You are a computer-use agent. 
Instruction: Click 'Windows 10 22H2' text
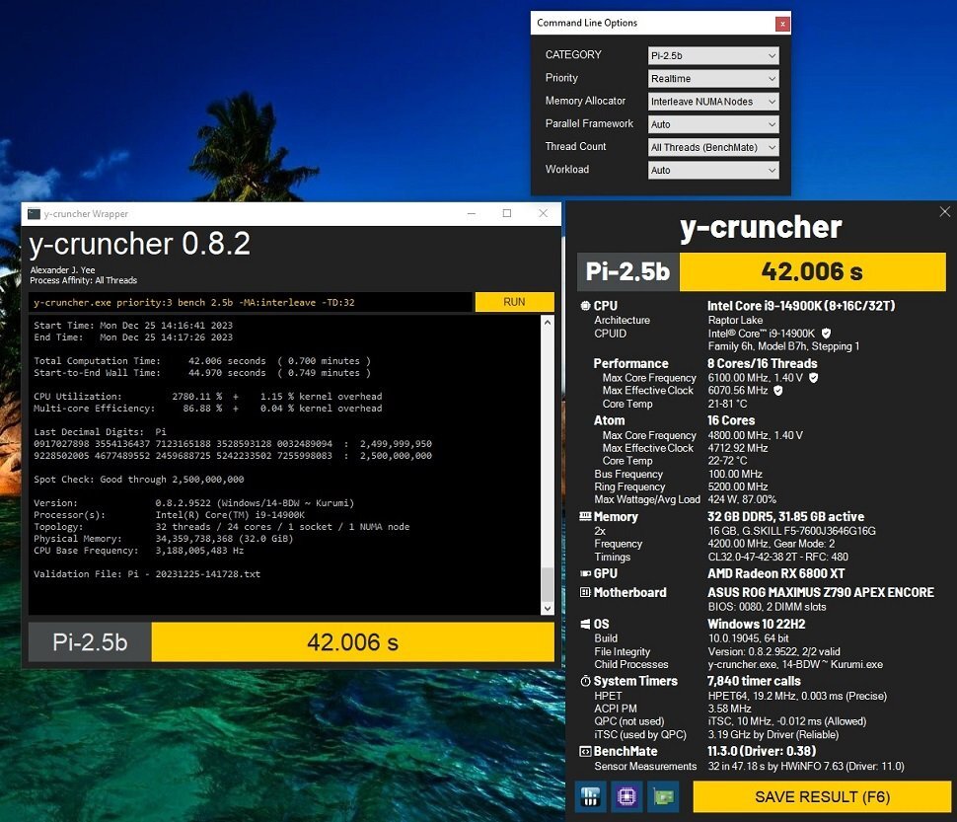pos(756,624)
